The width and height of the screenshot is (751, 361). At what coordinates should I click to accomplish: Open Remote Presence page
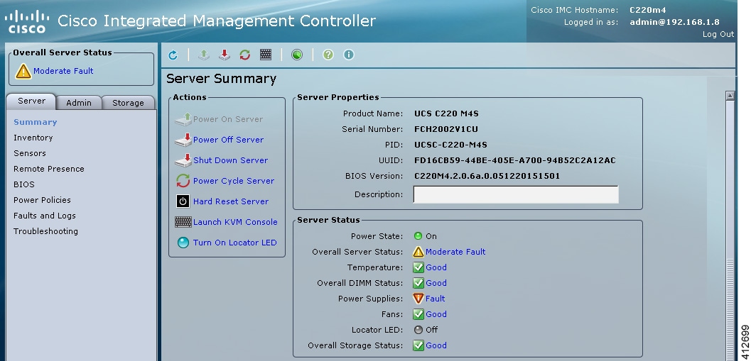[x=49, y=169]
